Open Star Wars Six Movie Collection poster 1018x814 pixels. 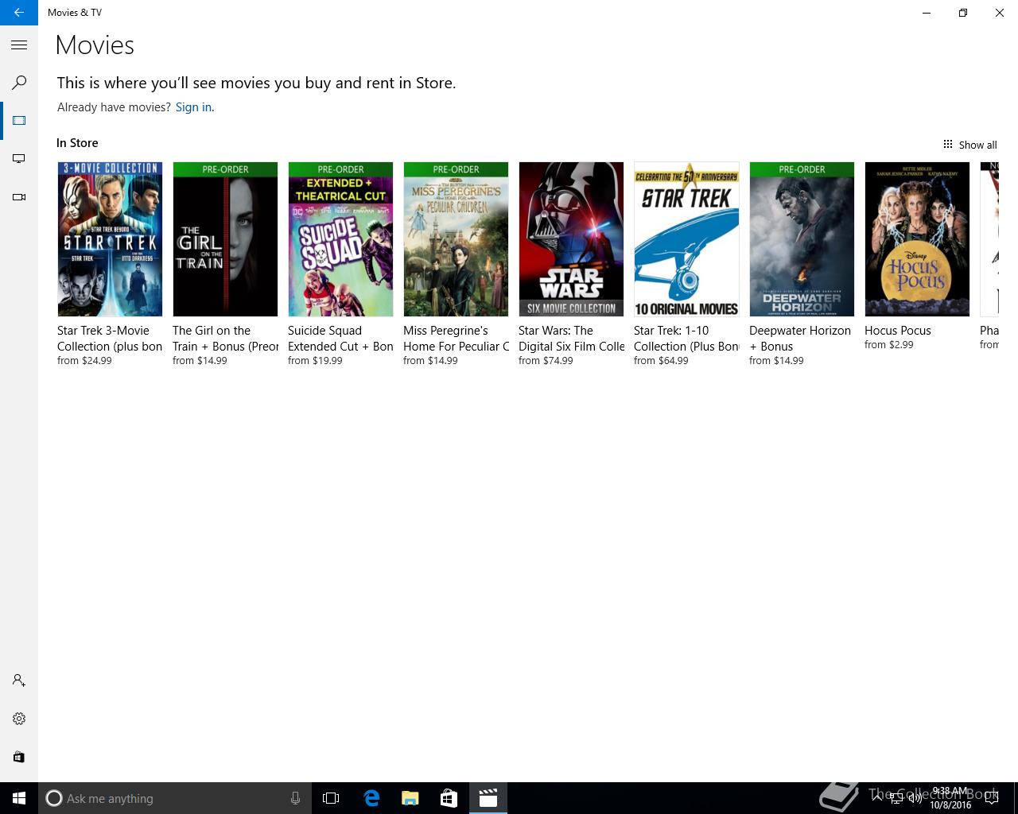coord(571,239)
